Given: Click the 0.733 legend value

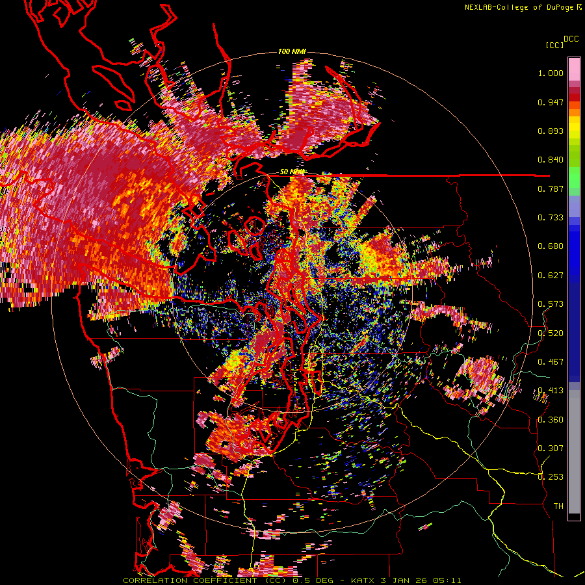Looking at the screenshot, I should click(551, 218).
